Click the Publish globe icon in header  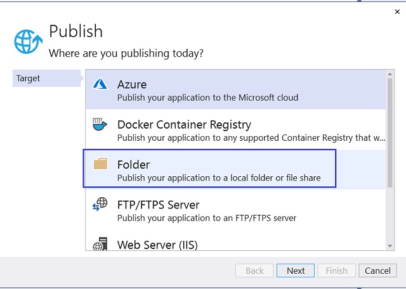tap(28, 41)
